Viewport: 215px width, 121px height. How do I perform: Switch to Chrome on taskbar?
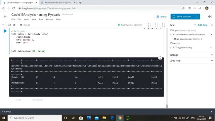(x=120, y=118)
